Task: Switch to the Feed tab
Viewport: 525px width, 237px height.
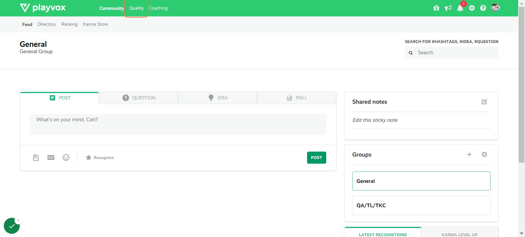Action: click(x=27, y=24)
